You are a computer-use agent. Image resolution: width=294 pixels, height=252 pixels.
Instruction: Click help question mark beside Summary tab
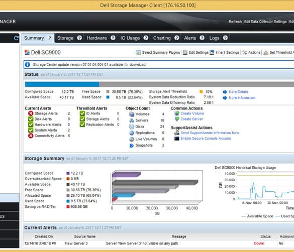point(50,38)
